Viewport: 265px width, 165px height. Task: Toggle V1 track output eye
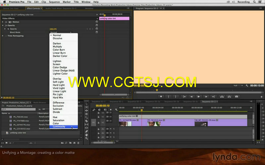click(x=110, y=121)
